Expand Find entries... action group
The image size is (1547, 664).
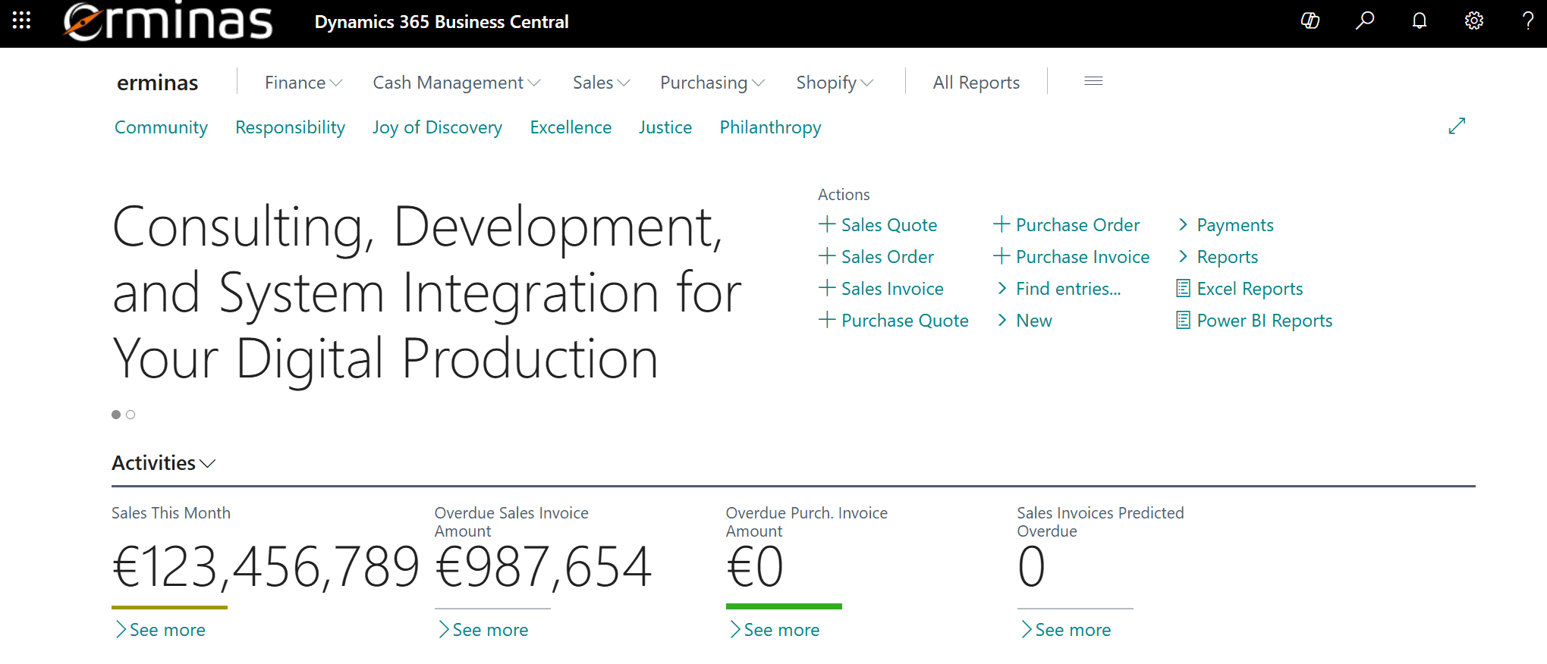[x=1059, y=289]
